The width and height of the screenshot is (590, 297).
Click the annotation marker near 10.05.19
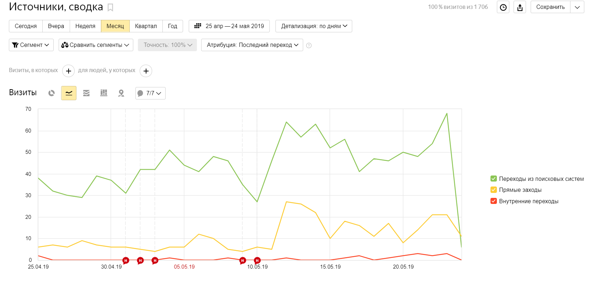[x=257, y=260]
